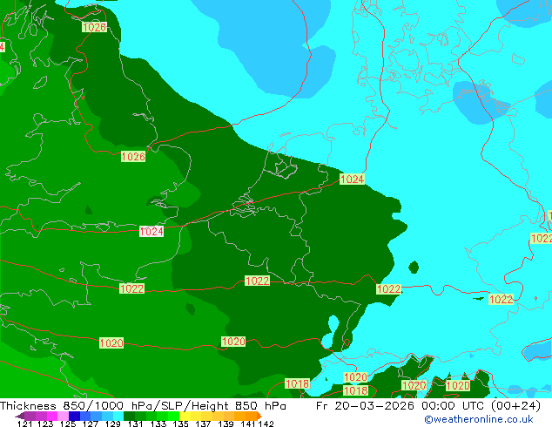Select the magenta legend swatch left of light pink
Screen dimensions: 552x427
[x=52, y=416]
